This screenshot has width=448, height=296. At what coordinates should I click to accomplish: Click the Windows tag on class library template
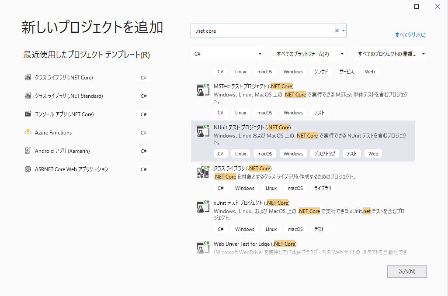tap(245, 188)
